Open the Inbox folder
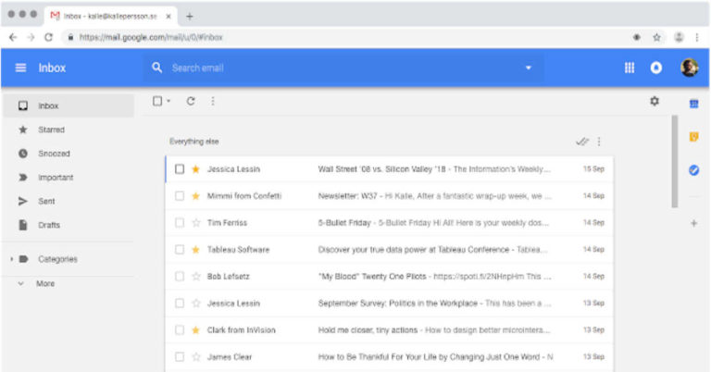 pos(69,105)
